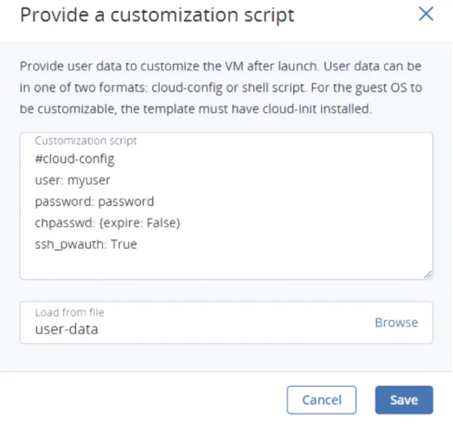Close the customization script dialog with the X

tap(426, 15)
